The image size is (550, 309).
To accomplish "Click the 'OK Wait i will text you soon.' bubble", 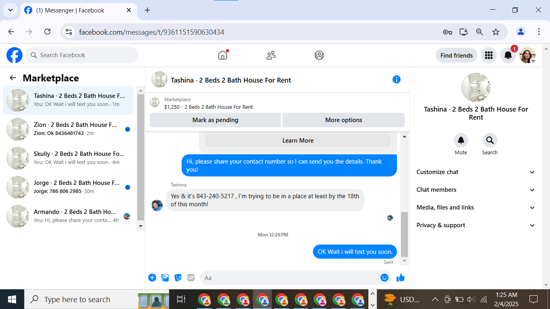I will tap(355, 252).
